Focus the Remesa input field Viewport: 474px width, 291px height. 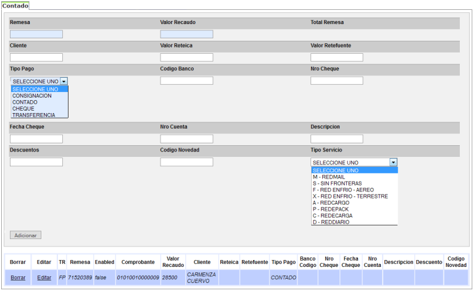[36, 35]
